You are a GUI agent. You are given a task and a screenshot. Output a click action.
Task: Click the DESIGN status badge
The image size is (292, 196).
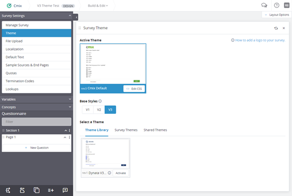tap(68, 6)
